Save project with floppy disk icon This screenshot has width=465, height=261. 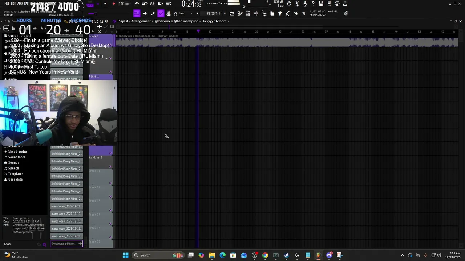tap(321, 4)
